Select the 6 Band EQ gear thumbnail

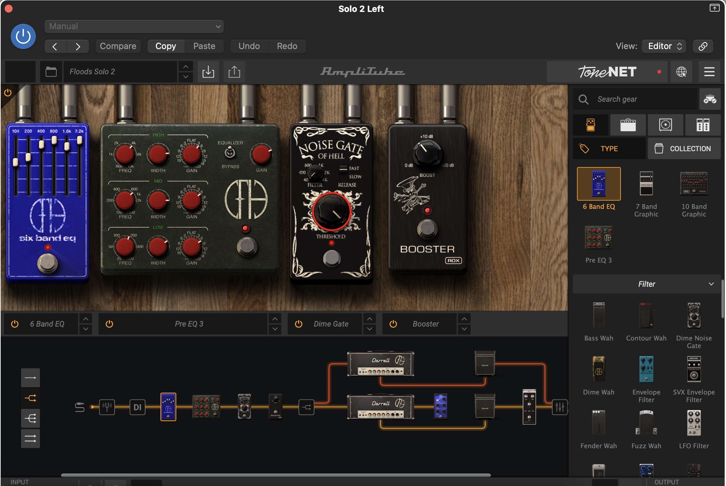pos(599,184)
